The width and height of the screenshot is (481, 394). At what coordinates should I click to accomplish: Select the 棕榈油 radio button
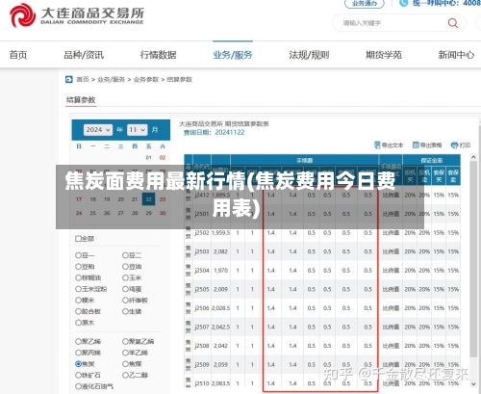tap(78, 277)
